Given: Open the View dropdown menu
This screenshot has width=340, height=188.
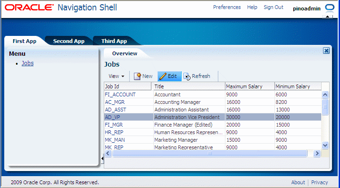Looking at the screenshot, I should tap(116, 76).
